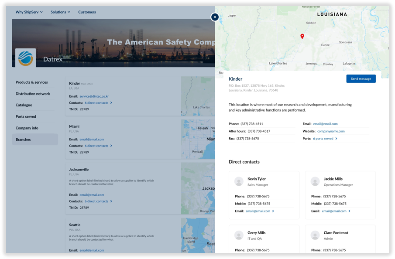Click Clare Fontenot's name
The image size is (395, 259).
click(x=336, y=233)
